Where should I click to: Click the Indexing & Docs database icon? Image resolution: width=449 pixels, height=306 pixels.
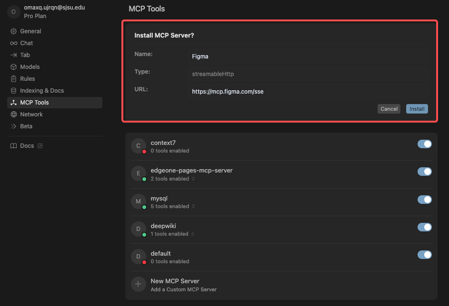(x=13, y=91)
